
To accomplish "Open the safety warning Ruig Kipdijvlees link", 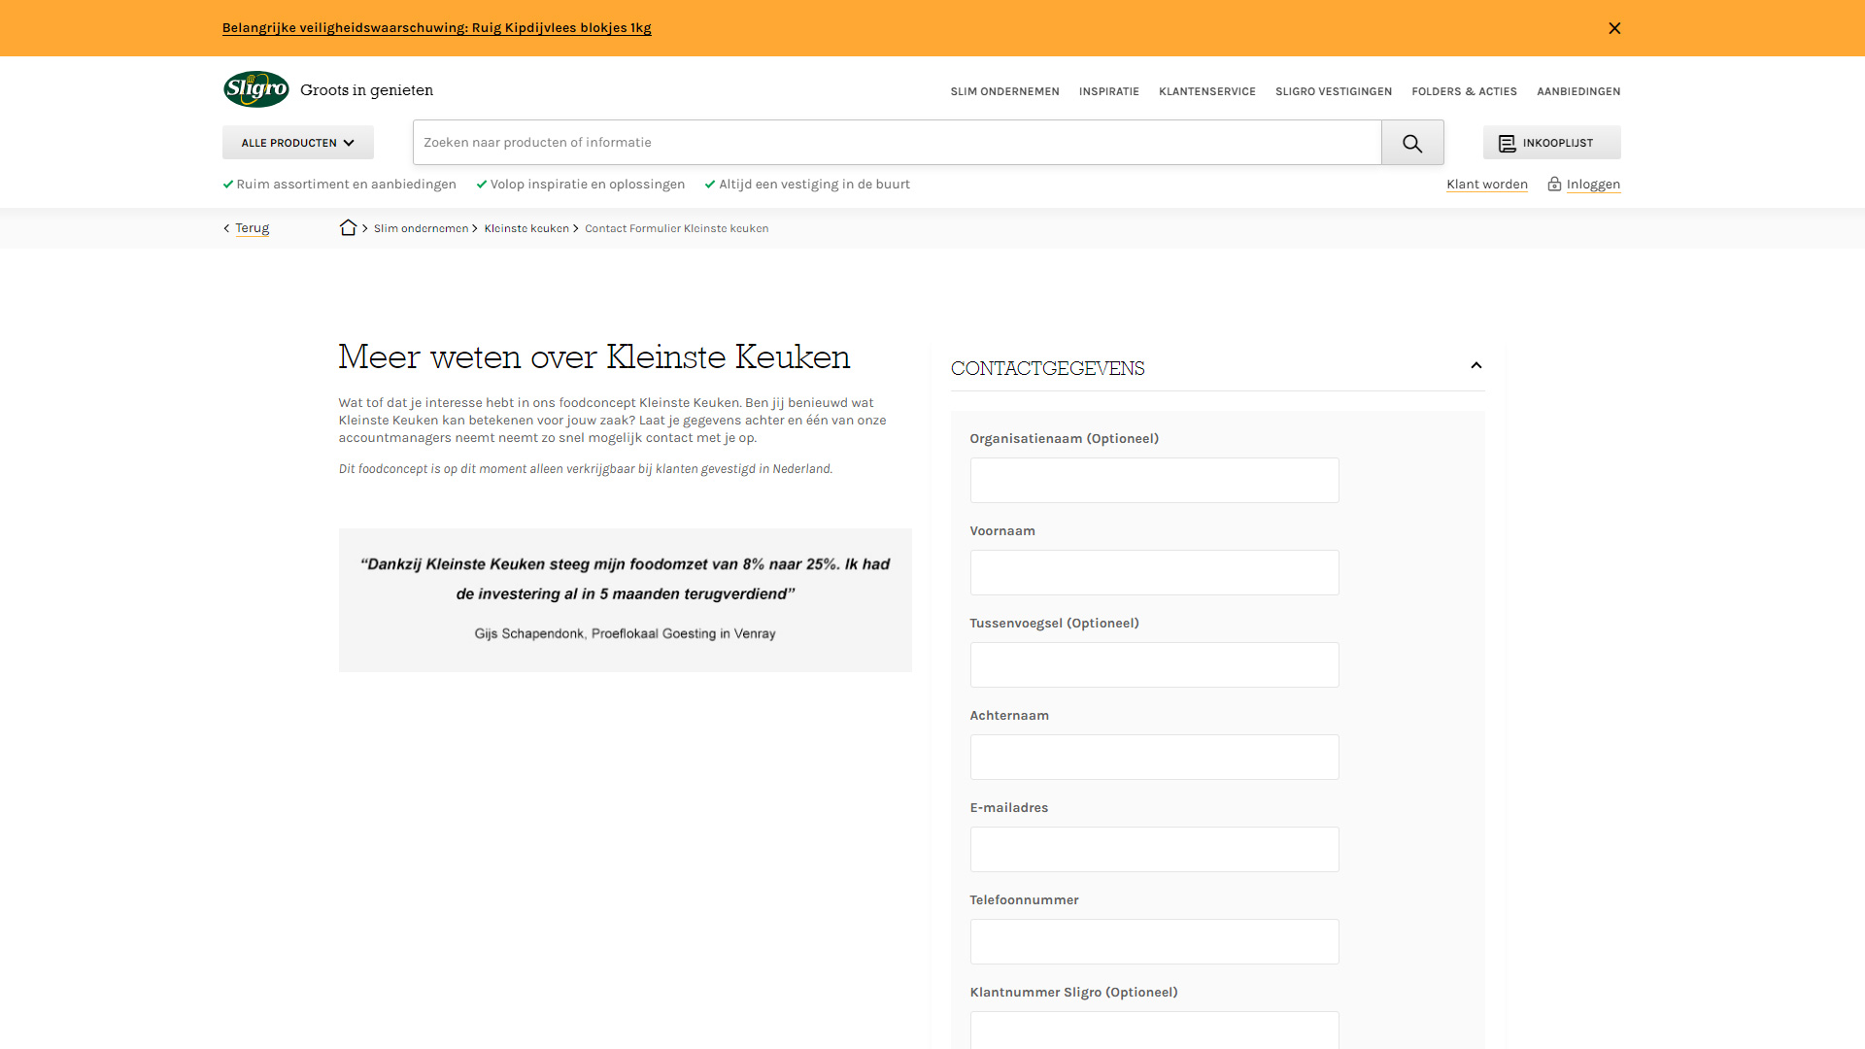I will [436, 28].
